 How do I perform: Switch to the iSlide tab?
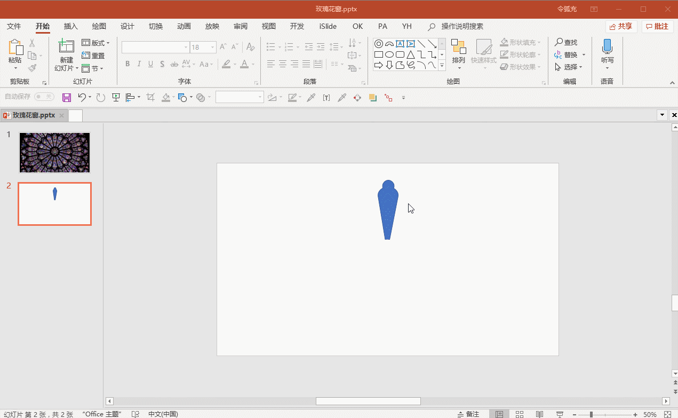pyautogui.click(x=328, y=26)
